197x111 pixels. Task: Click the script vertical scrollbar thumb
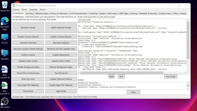click(x=188, y=40)
